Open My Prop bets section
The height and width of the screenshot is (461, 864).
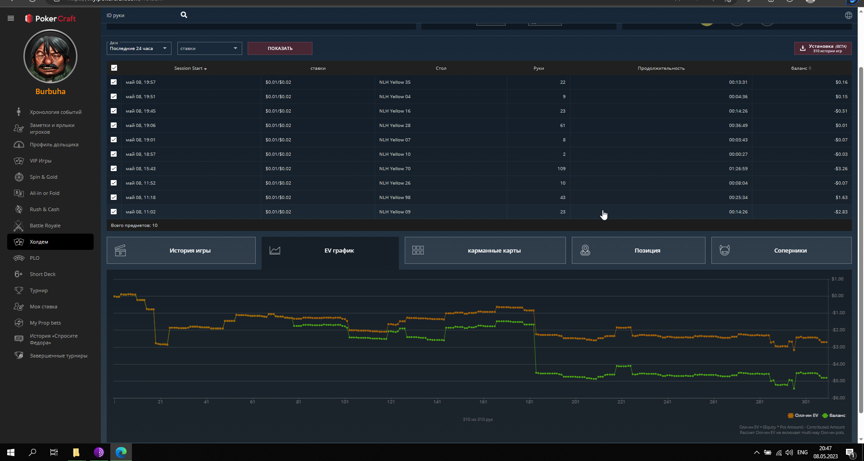click(x=50, y=323)
